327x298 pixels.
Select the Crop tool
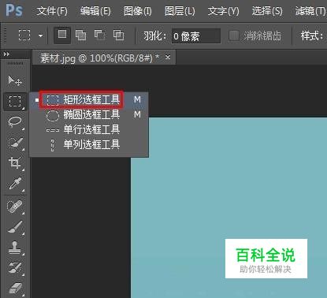[x=15, y=163]
